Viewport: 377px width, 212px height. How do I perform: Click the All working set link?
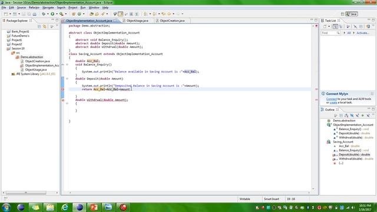point(349,33)
